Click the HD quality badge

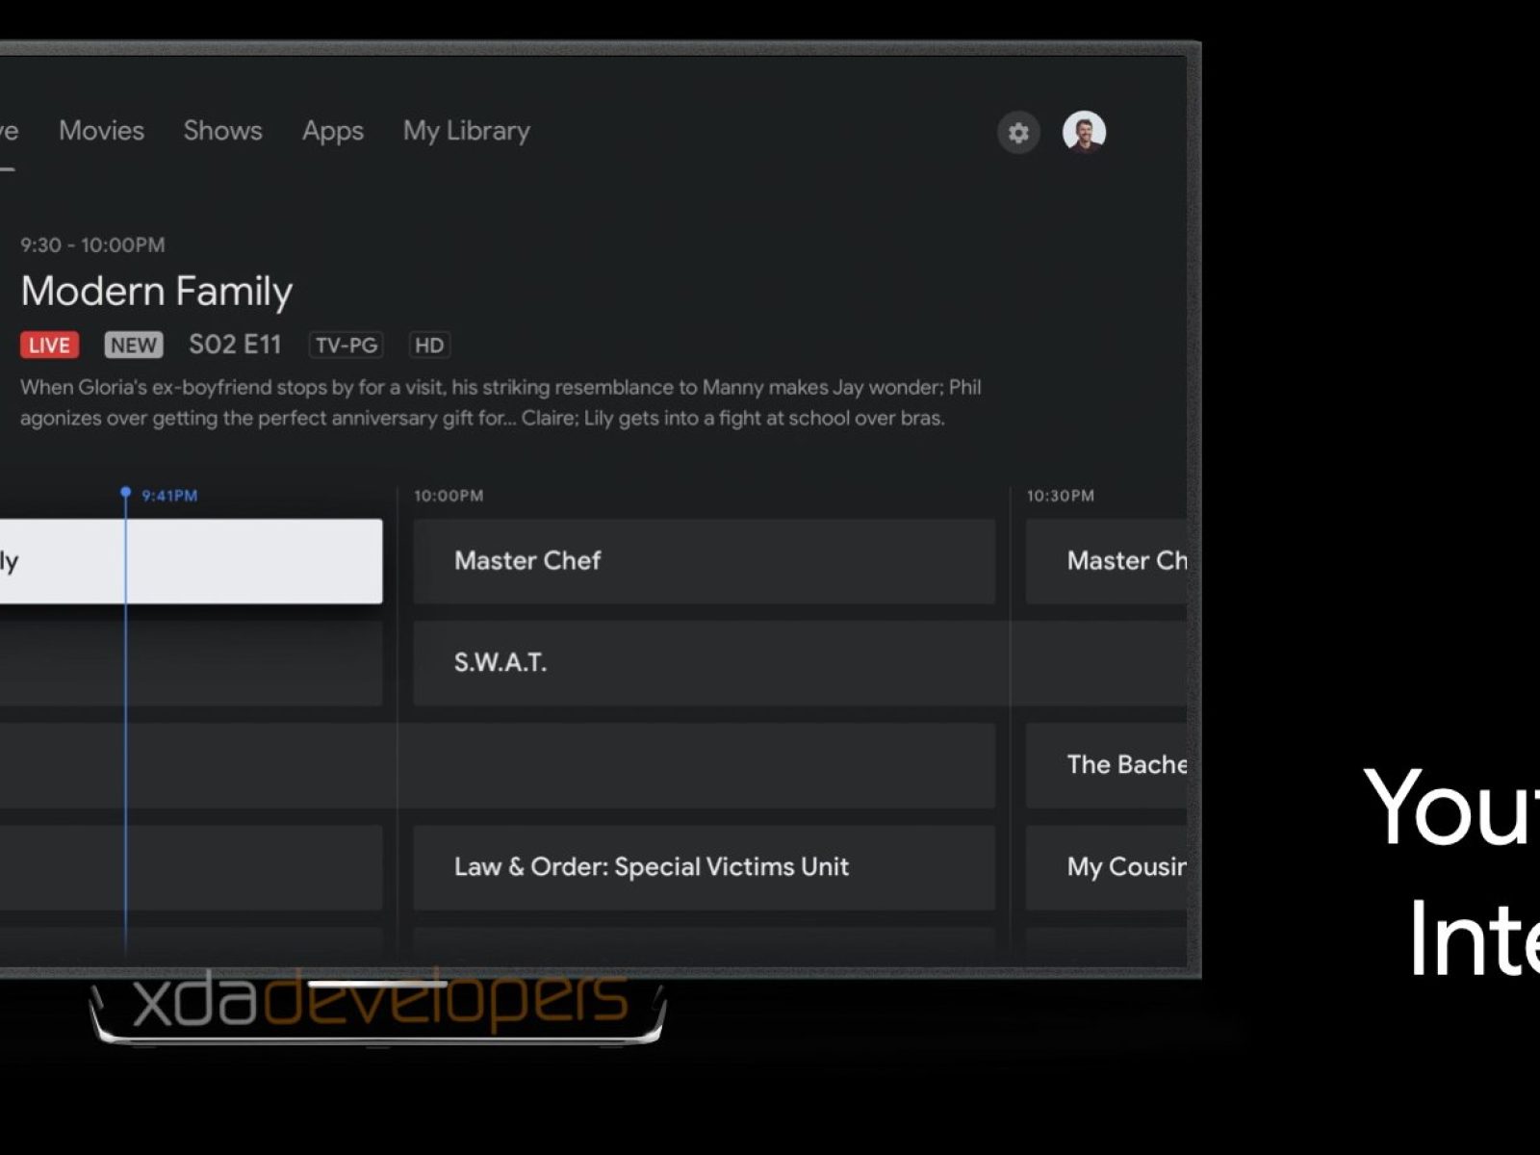(428, 346)
